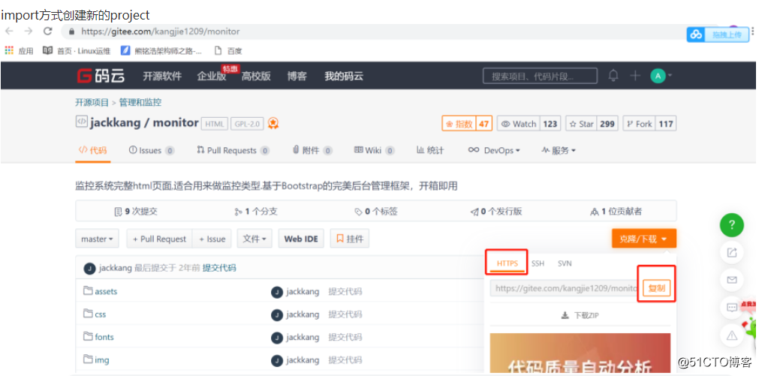Open notifications bell icon
This screenshot has height=376, width=759.
613,76
